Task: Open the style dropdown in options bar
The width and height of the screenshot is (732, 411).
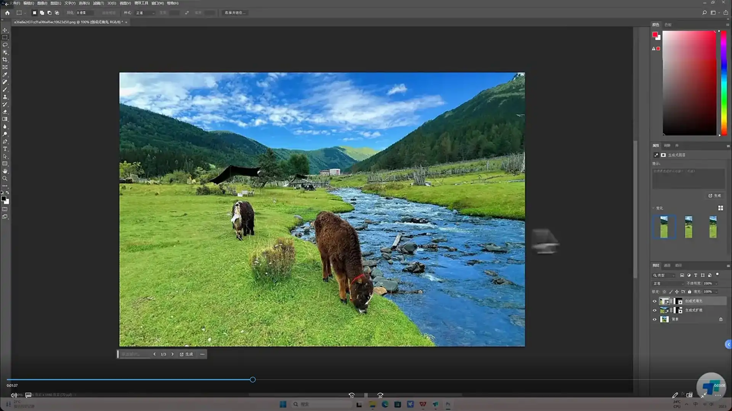Action: click(145, 13)
